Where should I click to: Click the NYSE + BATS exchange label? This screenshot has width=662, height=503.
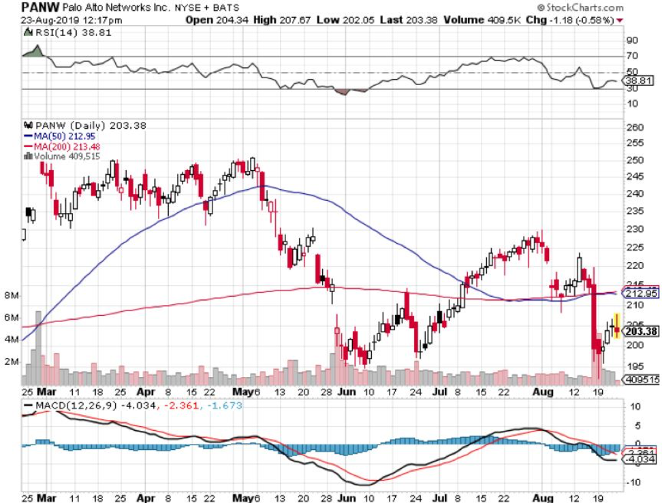207,7
